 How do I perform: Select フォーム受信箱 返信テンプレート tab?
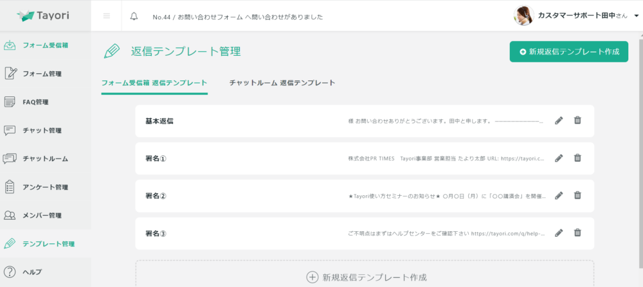(x=154, y=83)
